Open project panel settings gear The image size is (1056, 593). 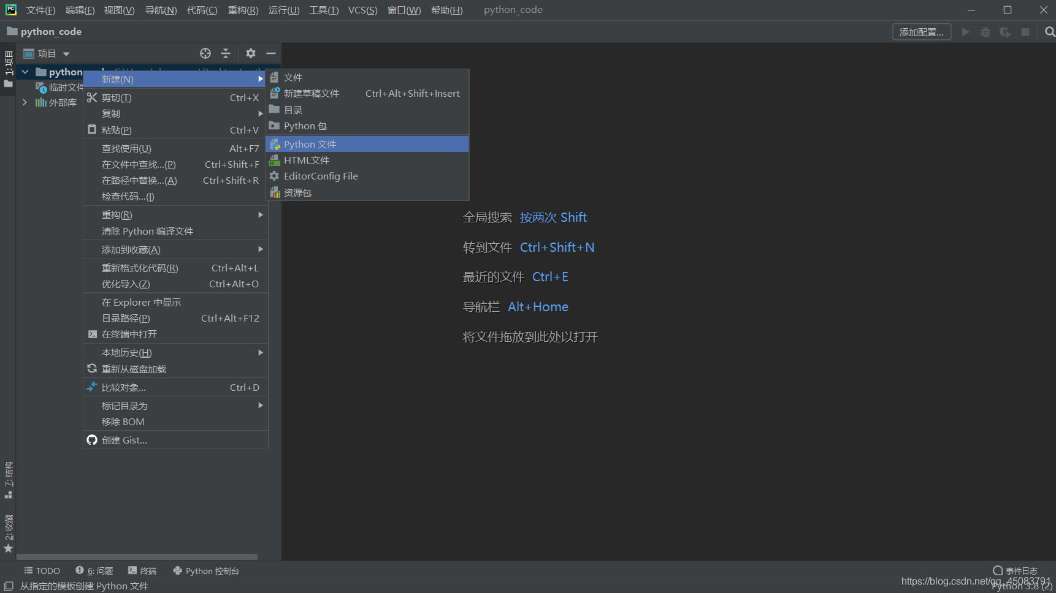tap(251, 53)
